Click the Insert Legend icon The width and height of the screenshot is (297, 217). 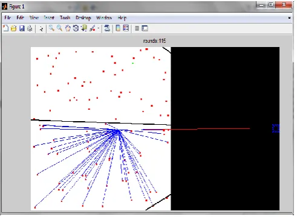(126, 28)
